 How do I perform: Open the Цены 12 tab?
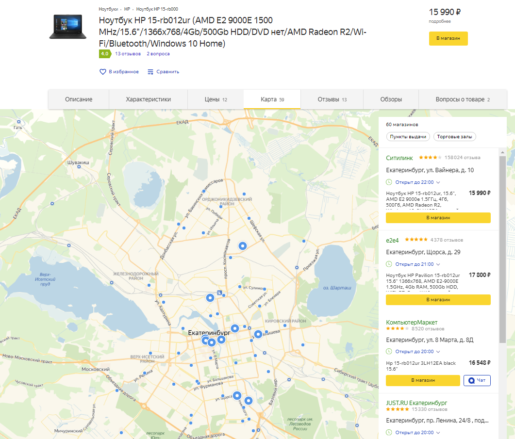(x=216, y=99)
